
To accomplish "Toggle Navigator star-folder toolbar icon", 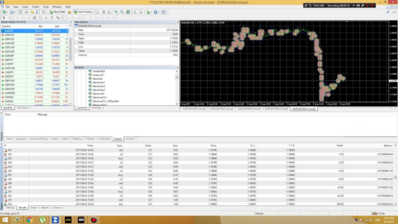I will coord(32,12).
